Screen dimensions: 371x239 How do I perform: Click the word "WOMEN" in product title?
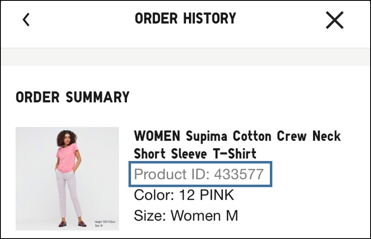click(157, 136)
